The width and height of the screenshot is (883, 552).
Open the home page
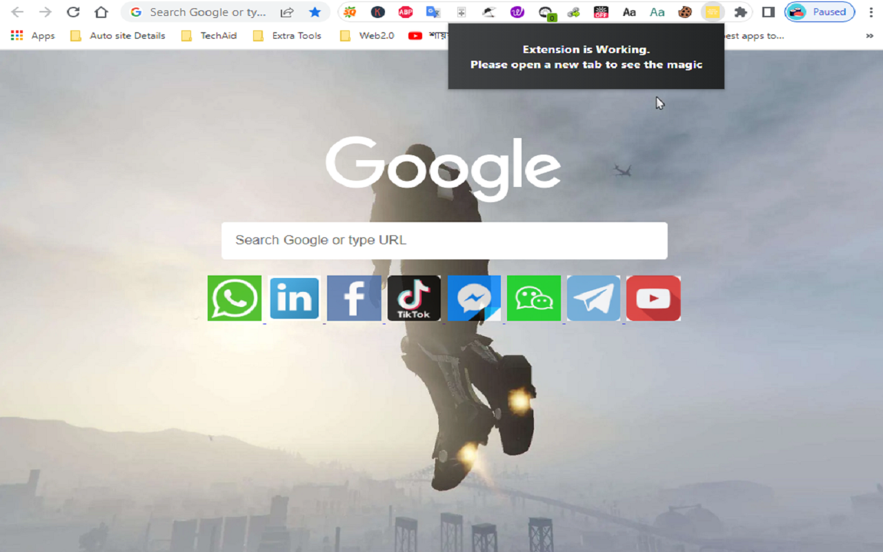pos(101,12)
